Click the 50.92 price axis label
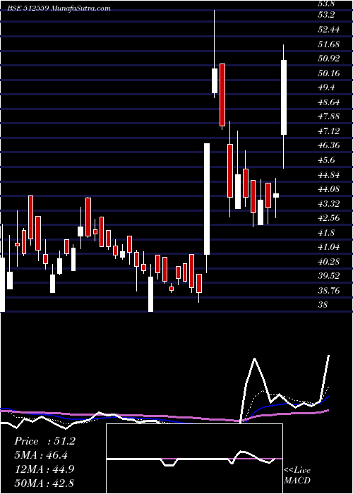This screenshot has height=494, width=353. 329,59
